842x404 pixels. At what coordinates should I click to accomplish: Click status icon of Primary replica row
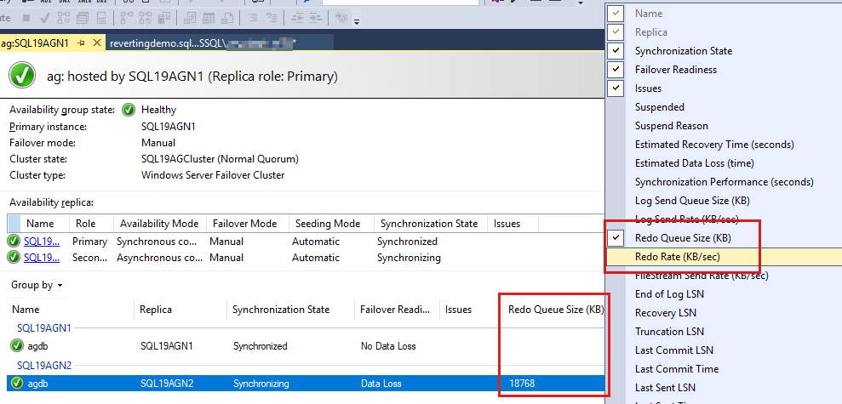point(14,242)
